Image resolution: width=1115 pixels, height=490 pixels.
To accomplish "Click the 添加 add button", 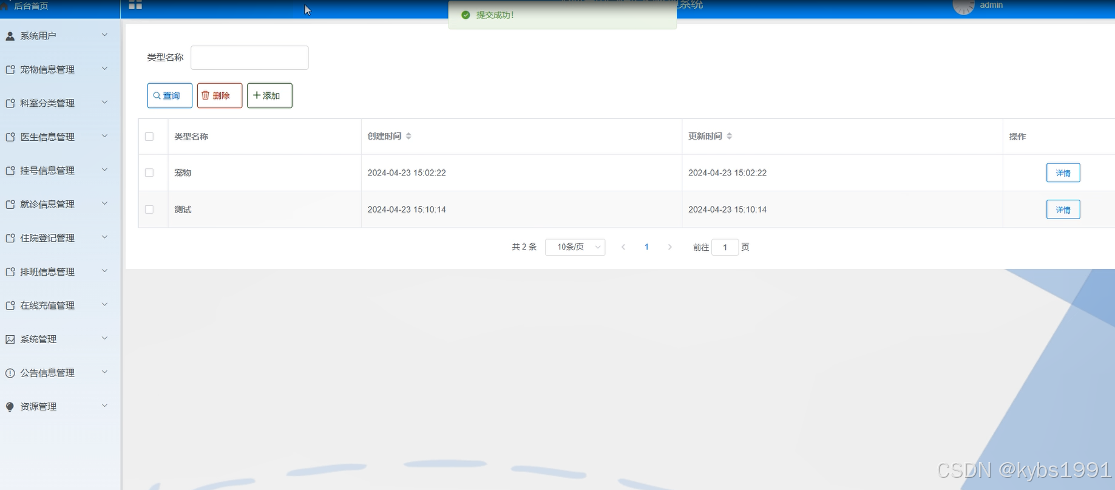I will pos(269,95).
